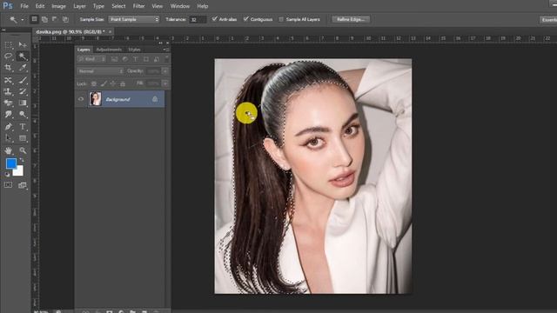This screenshot has width=557, height=313.
Task: Uncheck the Contiguous checkbox
Action: click(x=245, y=19)
